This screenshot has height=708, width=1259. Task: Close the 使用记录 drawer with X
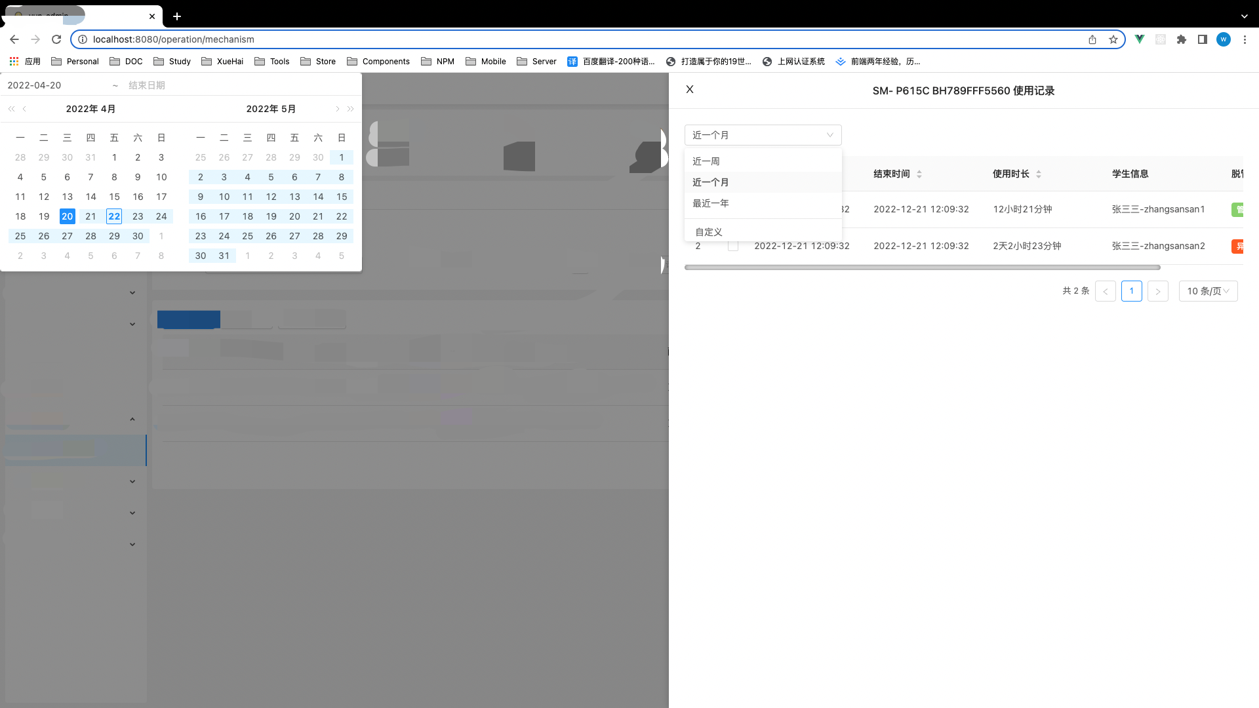click(690, 90)
